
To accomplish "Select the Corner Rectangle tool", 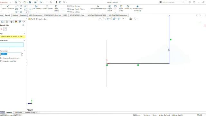I will (x=16, y=9).
